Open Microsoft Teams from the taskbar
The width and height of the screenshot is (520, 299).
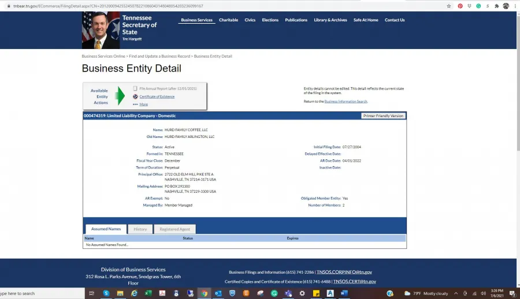[288, 293]
